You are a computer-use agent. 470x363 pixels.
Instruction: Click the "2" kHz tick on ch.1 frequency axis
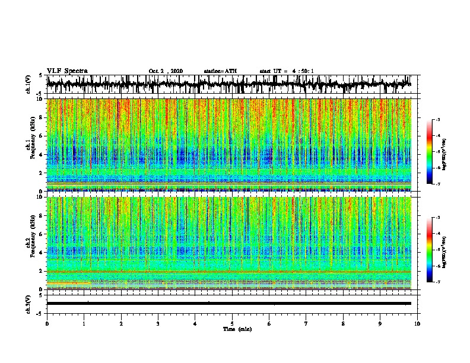(42, 173)
